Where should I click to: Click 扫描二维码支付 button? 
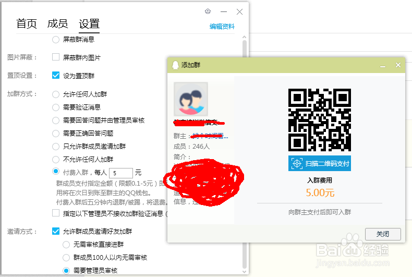(320, 163)
